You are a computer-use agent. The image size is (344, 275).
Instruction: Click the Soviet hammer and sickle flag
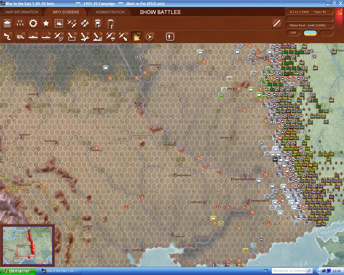340,12
